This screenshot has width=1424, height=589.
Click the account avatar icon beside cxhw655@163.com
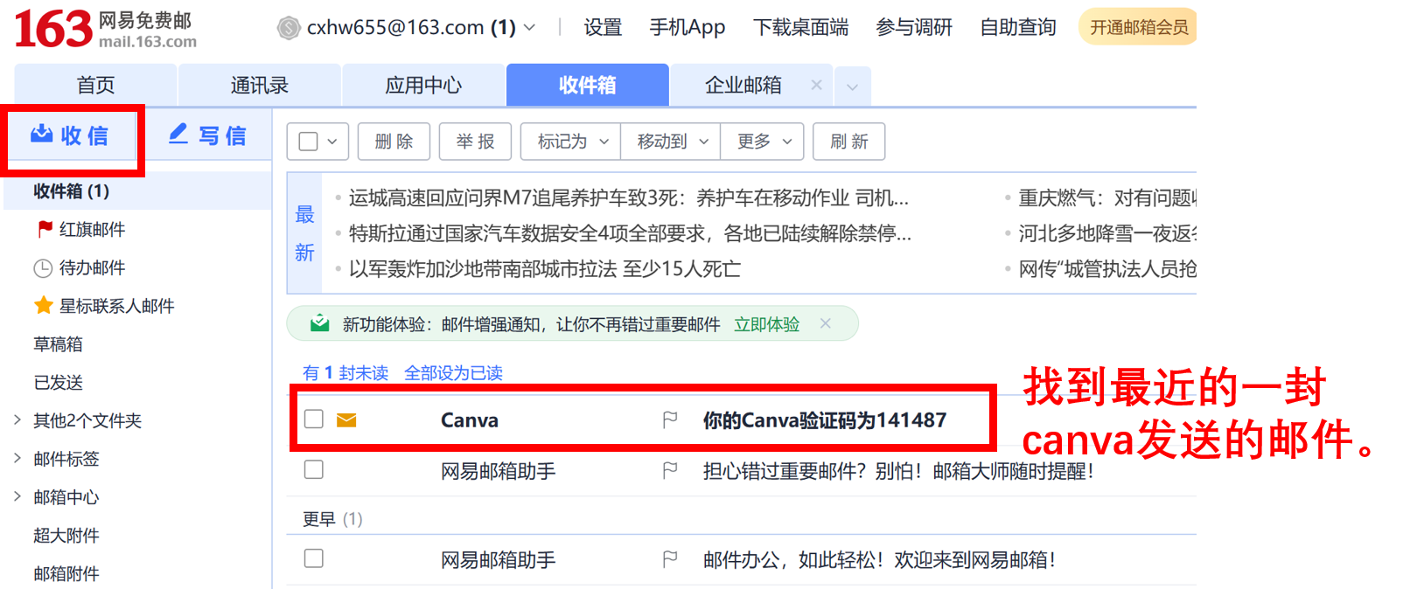289,28
